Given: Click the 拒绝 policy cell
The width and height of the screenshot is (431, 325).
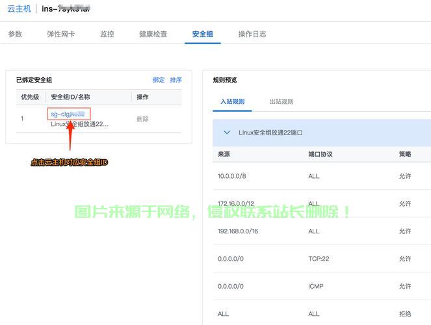Looking at the screenshot, I should pos(405,313).
